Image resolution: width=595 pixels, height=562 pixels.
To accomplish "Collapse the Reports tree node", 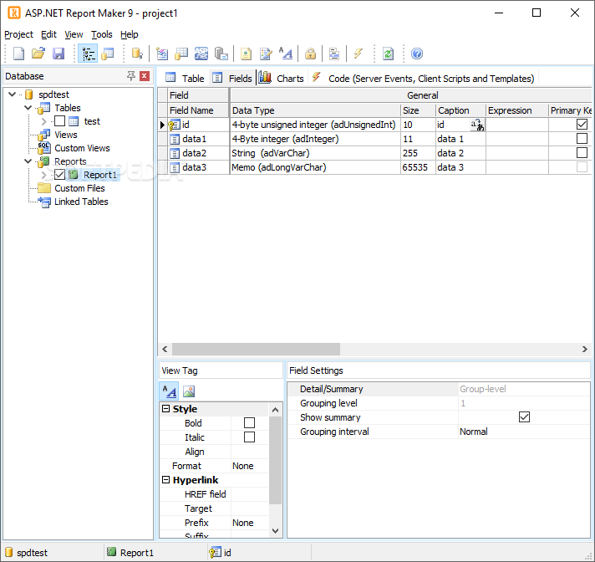I will (x=28, y=161).
